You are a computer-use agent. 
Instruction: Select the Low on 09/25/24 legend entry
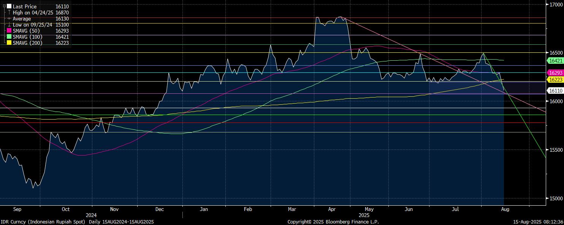[32, 25]
